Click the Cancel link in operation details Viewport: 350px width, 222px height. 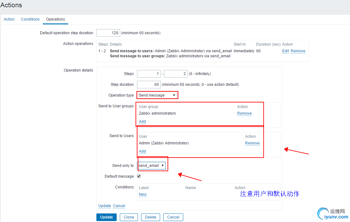click(x=119, y=206)
